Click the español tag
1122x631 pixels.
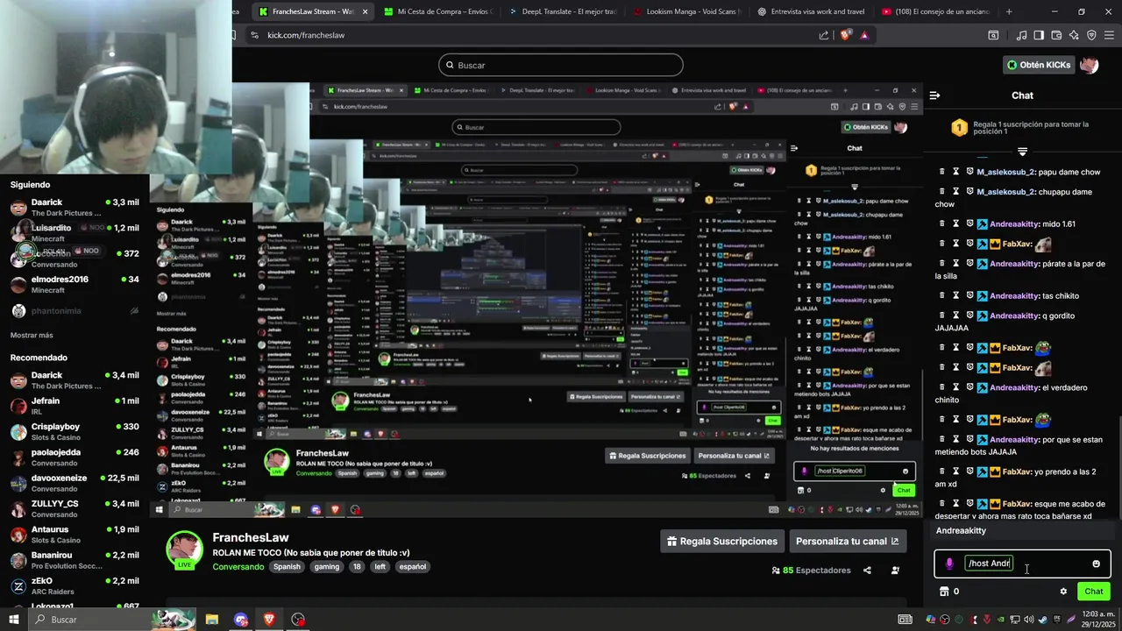click(413, 567)
